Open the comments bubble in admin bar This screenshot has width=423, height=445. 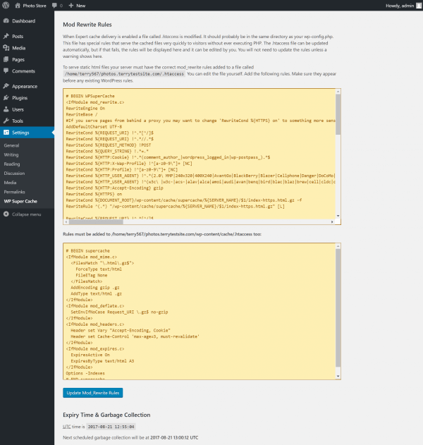tap(54, 6)
